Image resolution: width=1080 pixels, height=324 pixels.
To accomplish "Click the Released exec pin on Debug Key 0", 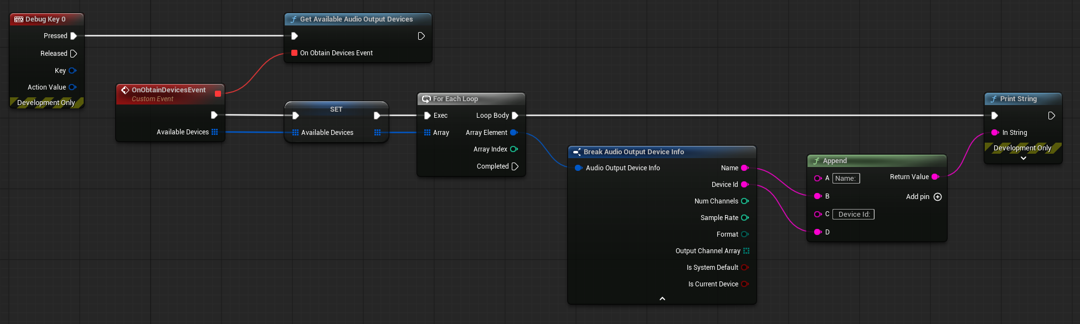I will [74, 54].
